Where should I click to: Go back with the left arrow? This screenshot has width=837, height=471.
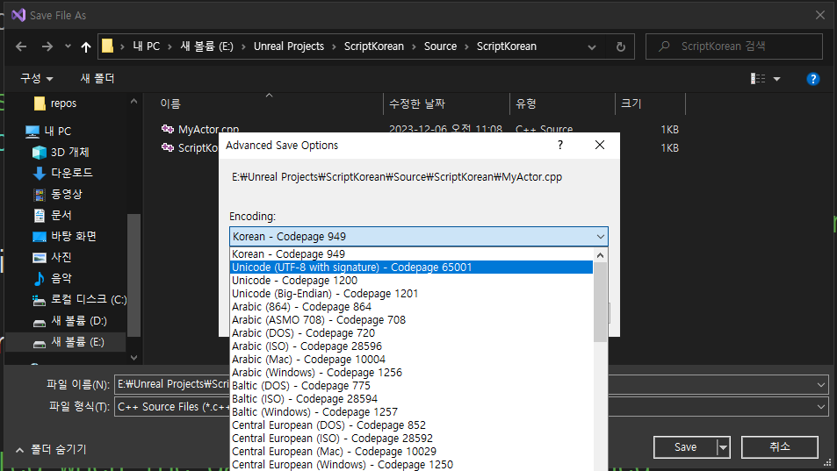pos(21,46)
